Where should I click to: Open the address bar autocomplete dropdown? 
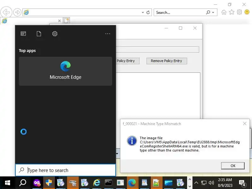point(143,12)
